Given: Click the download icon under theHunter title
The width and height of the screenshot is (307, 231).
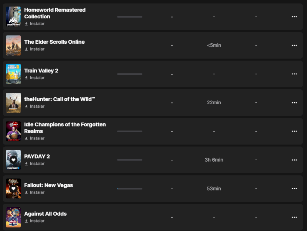Looking at the screenshot, I should point(26,106).
